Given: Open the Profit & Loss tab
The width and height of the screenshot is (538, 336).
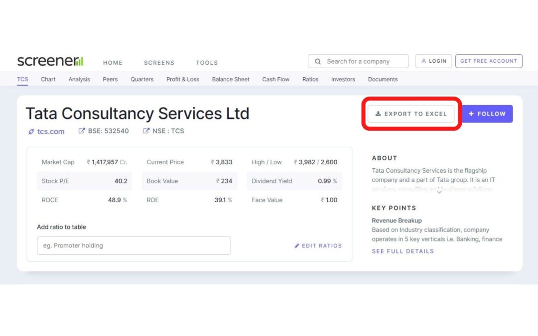Looking at the screenshot, I should coord(183,79).
